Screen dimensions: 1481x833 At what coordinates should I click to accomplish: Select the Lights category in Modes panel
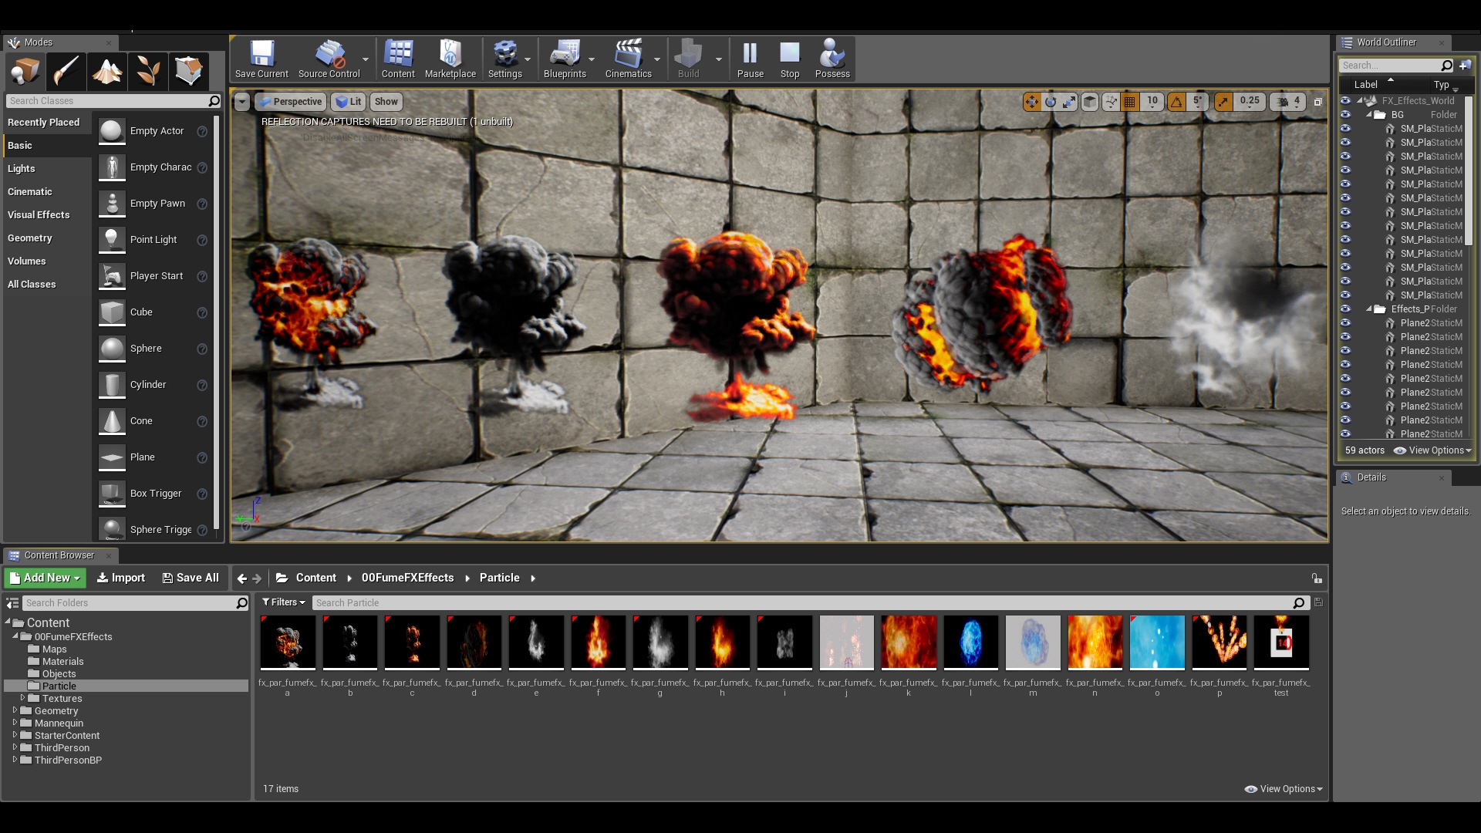pos(21,168)
